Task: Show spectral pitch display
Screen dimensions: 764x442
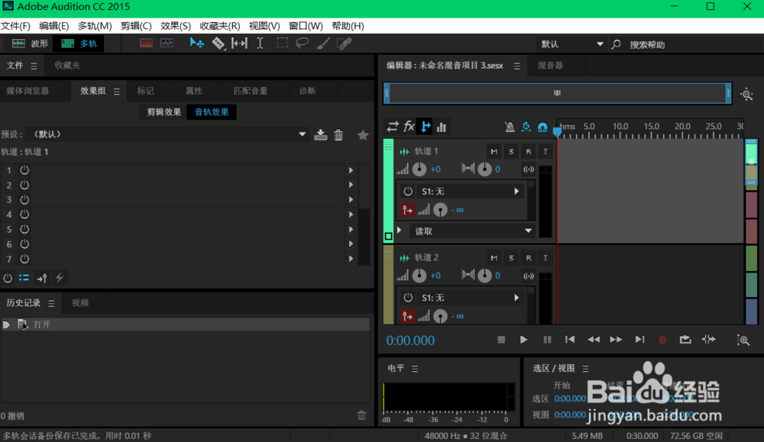Action: tap(167, 44)
